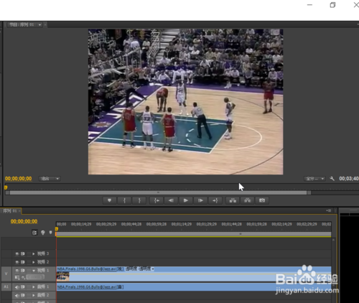The image size is (359, 303).
Task: Click the 视频 2 track label
Action: click(43, 262)
